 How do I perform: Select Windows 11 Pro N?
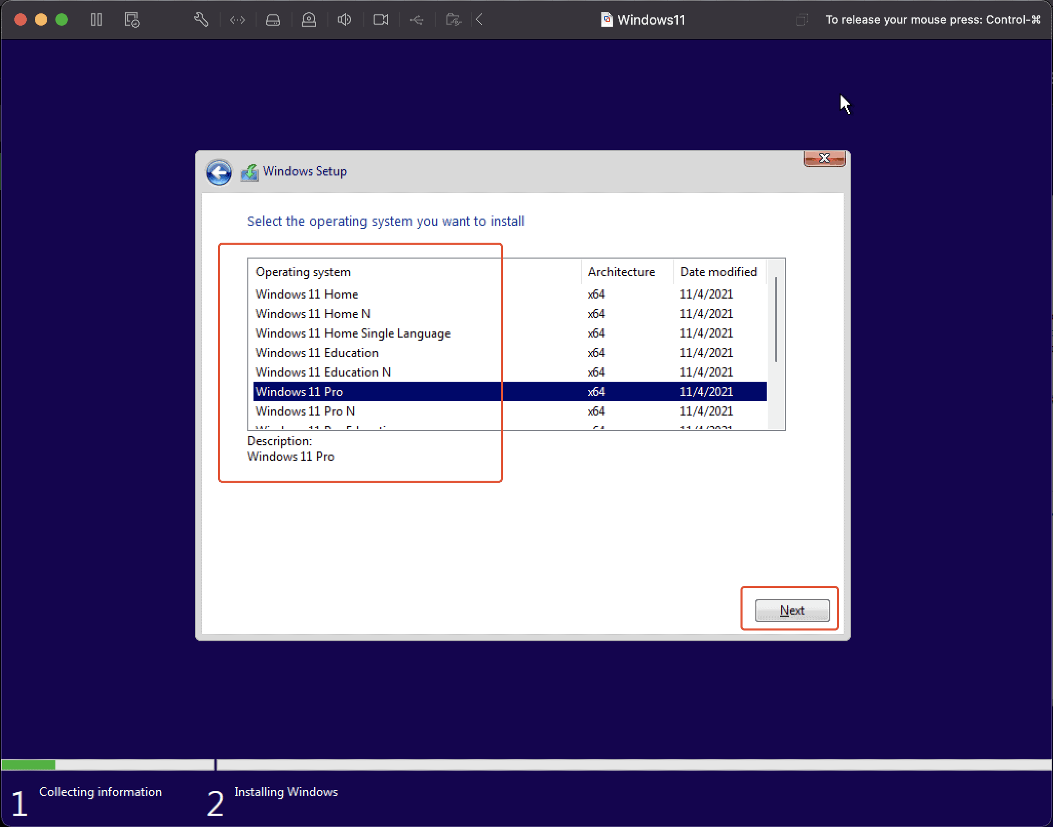(x=510, y=411)
